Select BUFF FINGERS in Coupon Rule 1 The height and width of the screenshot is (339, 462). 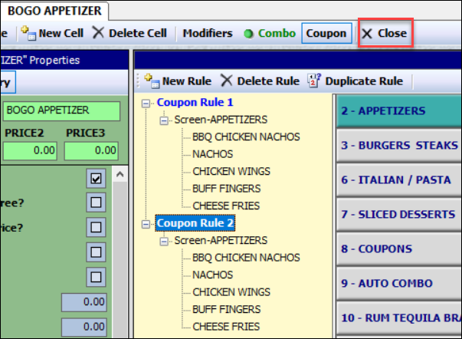[226, 189]
